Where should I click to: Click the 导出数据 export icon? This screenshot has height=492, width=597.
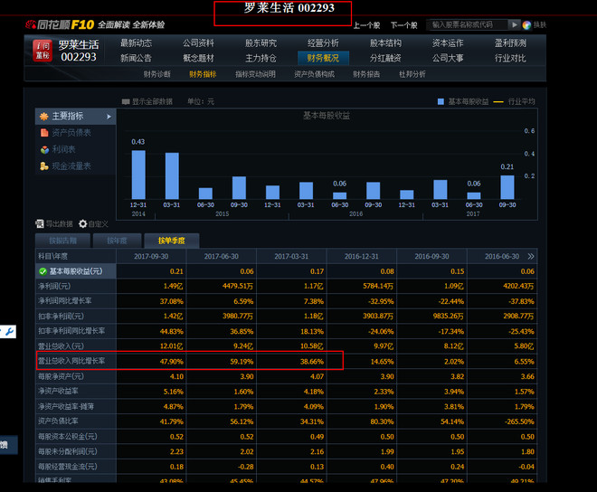pos(40,223)
